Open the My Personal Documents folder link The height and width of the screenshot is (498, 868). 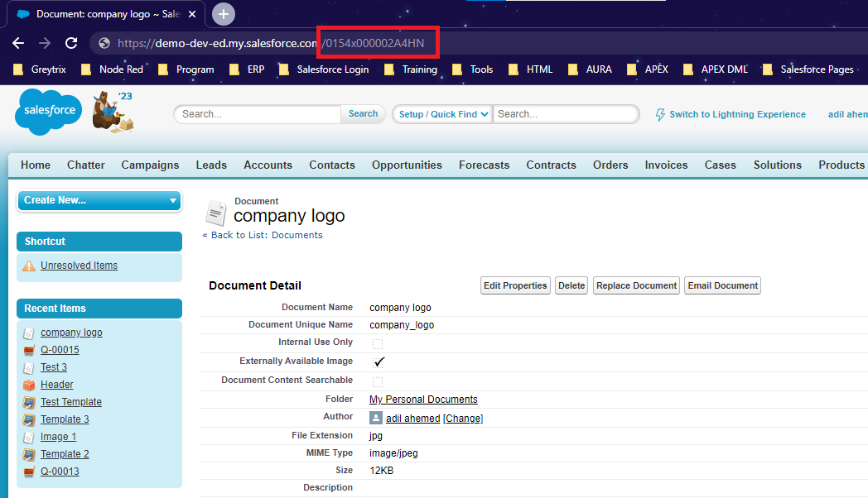pyautogui.click(x=423, y=400)
